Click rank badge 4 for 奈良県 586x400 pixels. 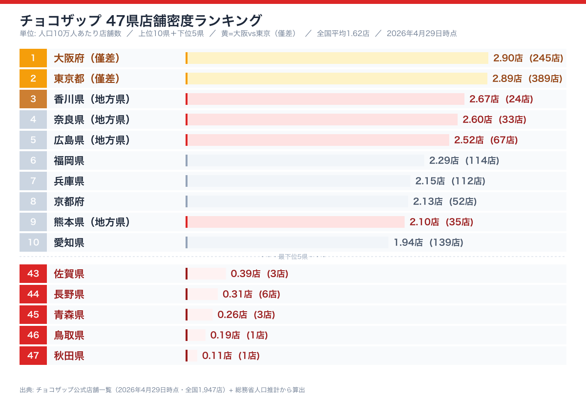tap(33, 120)
